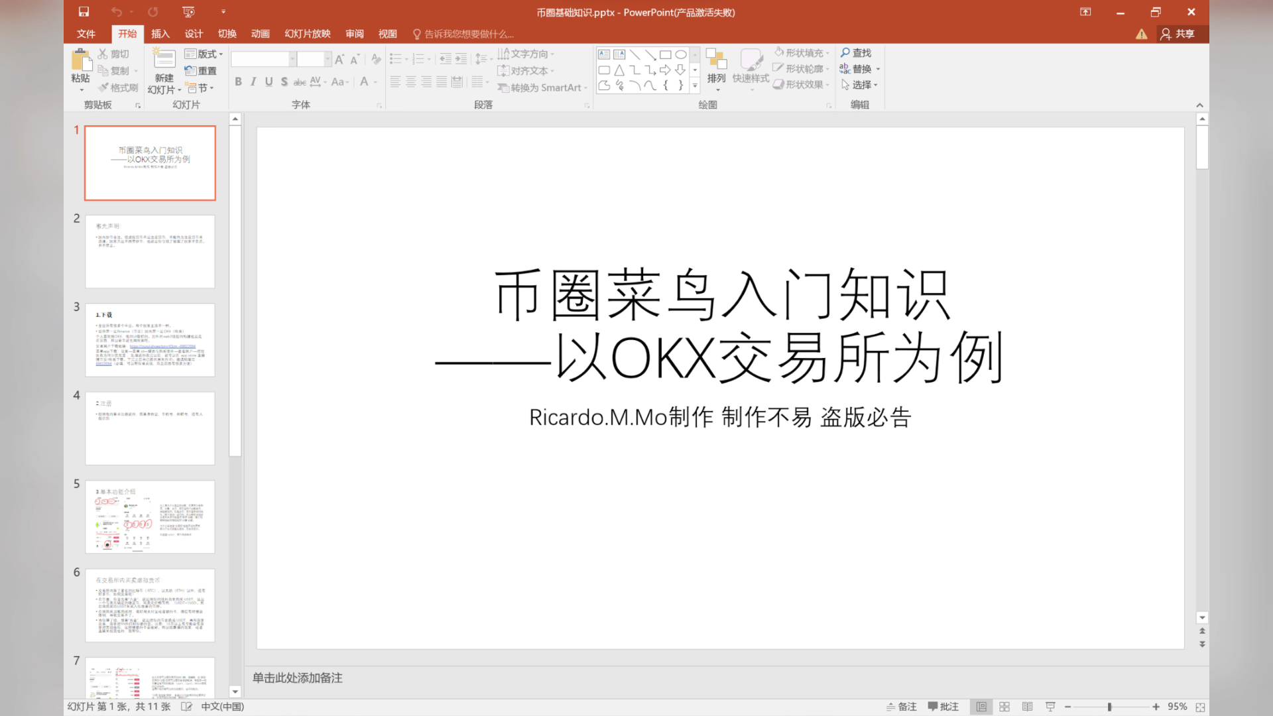Toggle the Notes (备注) pane
Screen dimensions: 1273x716
click(x=902, y=707)
